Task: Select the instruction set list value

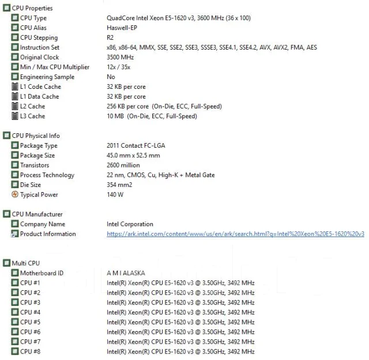Action: click(212, 47)
